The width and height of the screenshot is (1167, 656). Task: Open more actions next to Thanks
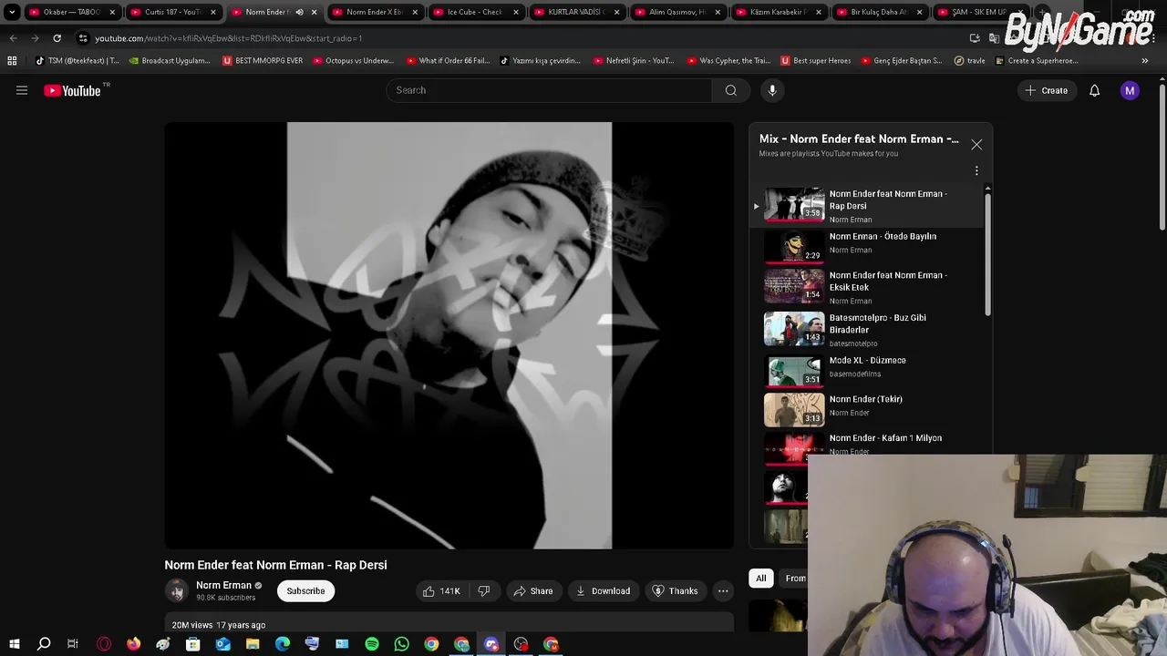click(723, 591)
